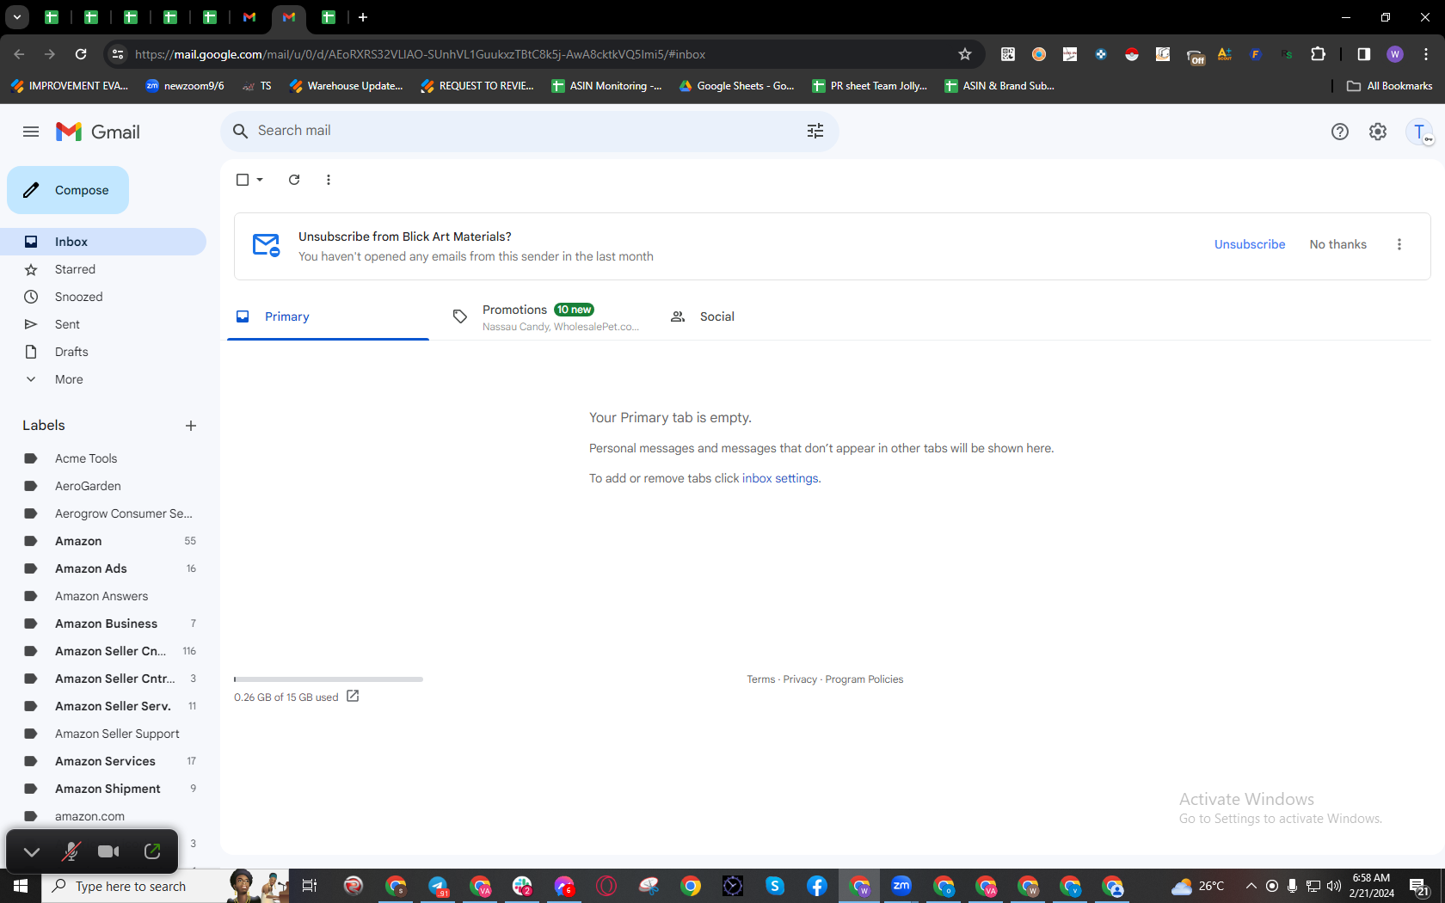Open a new browser tab
This screenshot has width=1445, height=903.
point(363,17)
